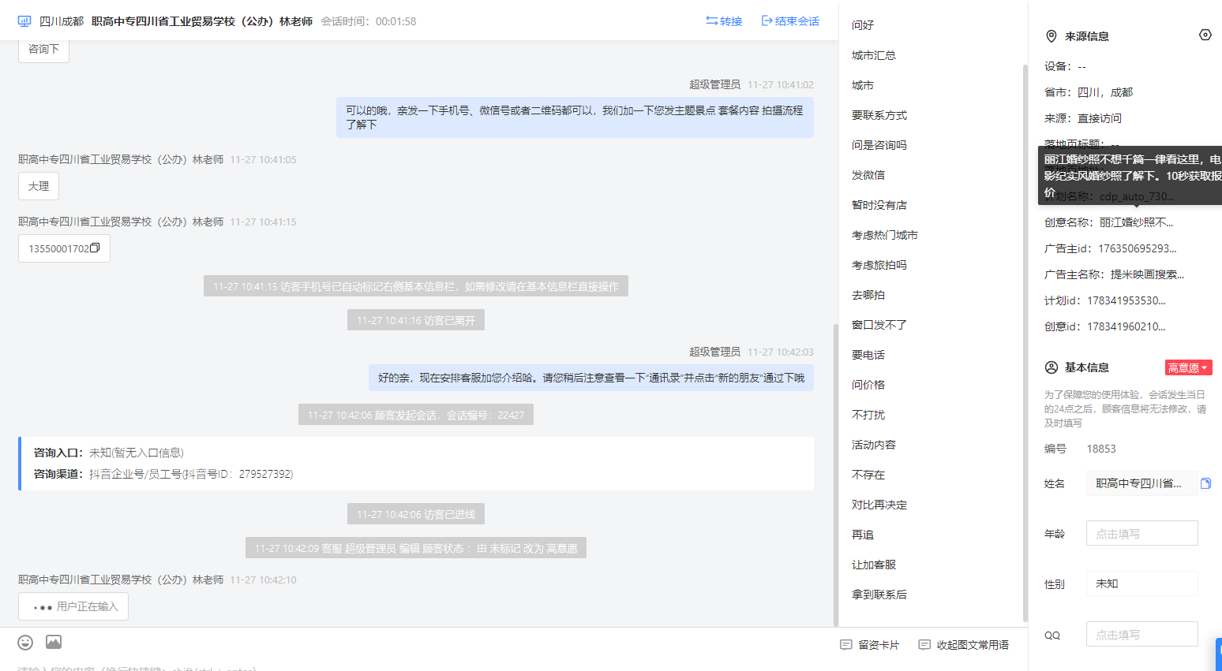The height and width of the screenshot is (671, 1222).
Task: Click the 姓名 field with 职高中专四川省
Action: (x=1141, y=483)
